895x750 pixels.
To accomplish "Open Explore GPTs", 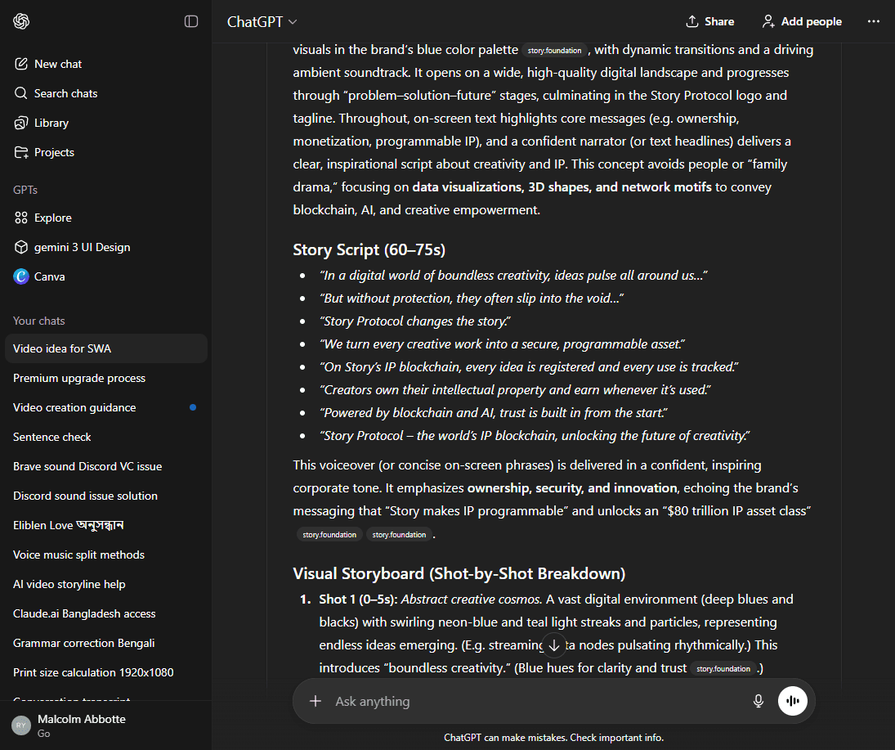I will [x=52, y=218].
